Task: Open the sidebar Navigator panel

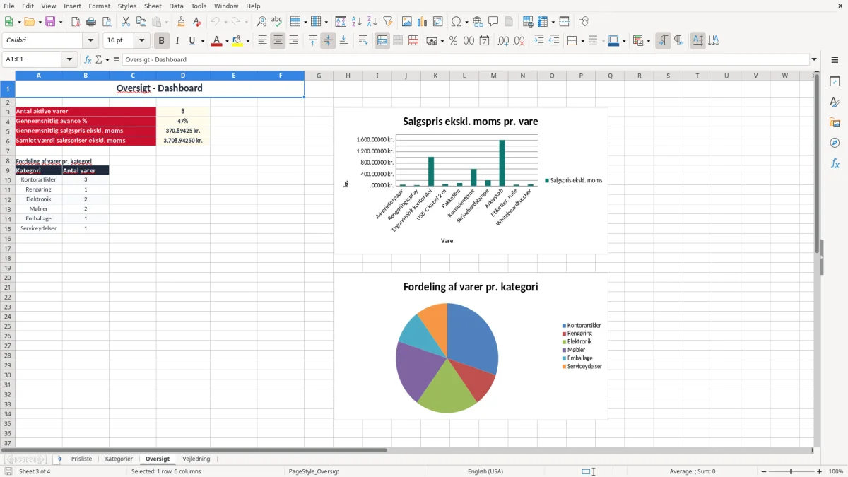Action: 835,143
